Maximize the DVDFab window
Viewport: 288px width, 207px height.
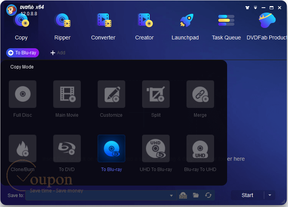click(272, 8)
